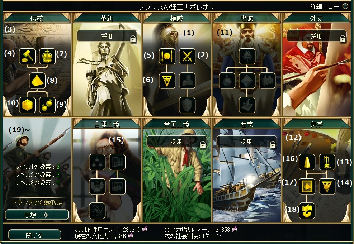Adopt the locked 外交 policy tree
Image resolution: width=354 pixels, height=244 pixels.
point(317,36)
